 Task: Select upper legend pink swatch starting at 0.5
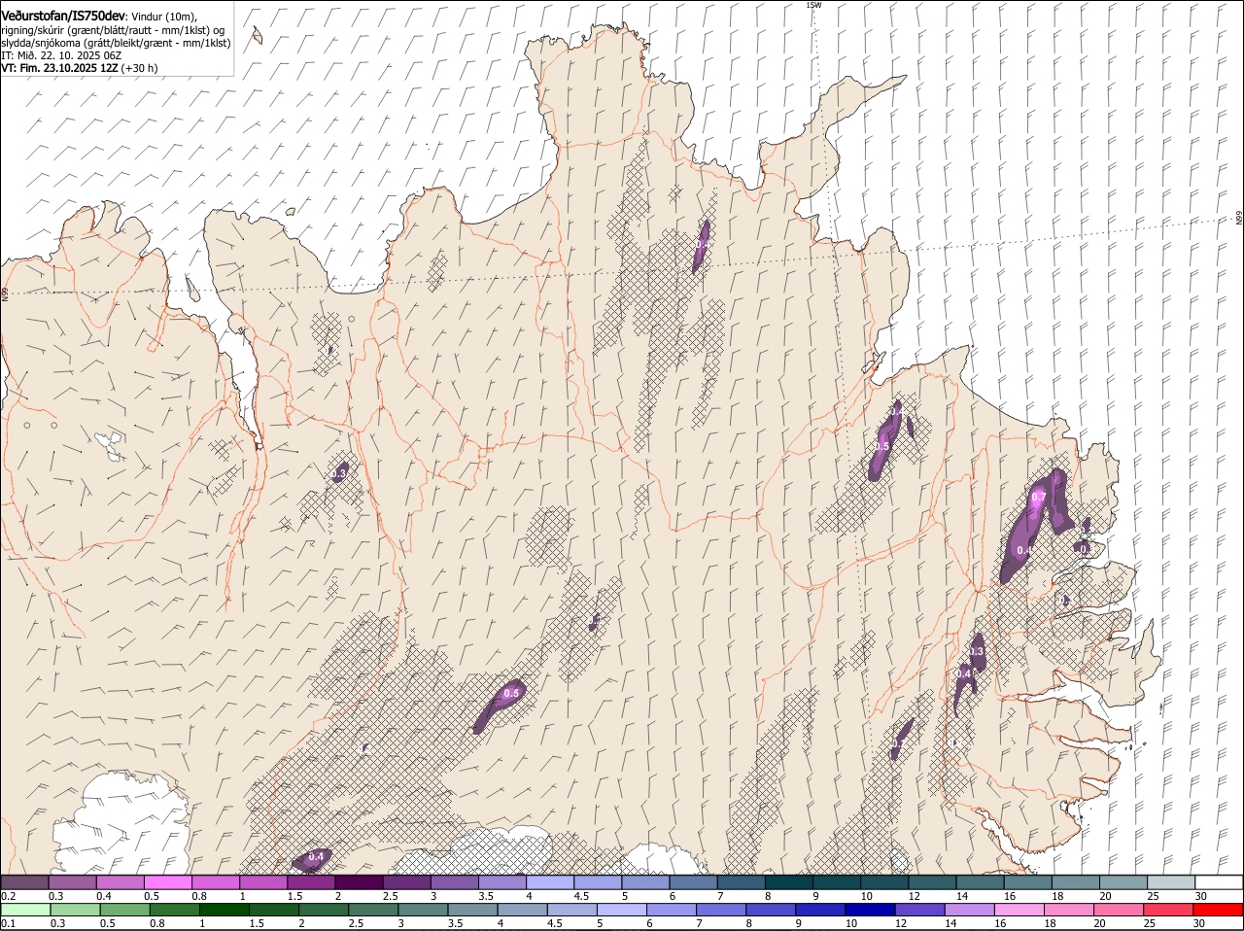[167, 882]
